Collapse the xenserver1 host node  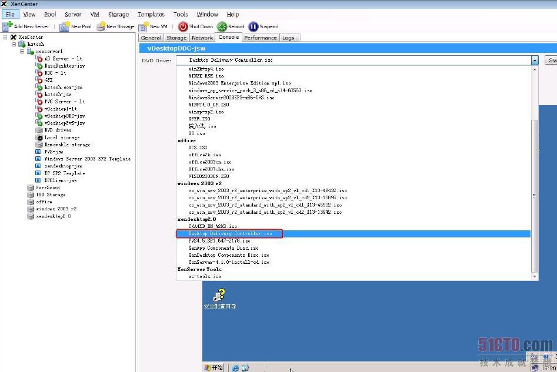coord(22,52)
